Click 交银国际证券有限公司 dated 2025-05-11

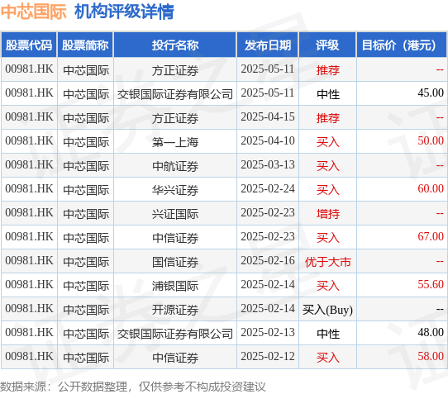point(175,94)
